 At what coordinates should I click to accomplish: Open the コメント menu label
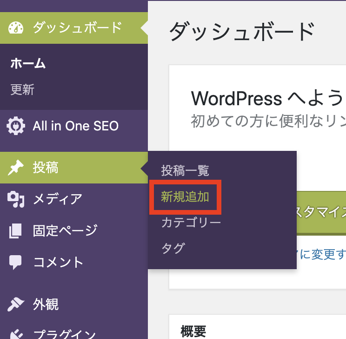58,262
